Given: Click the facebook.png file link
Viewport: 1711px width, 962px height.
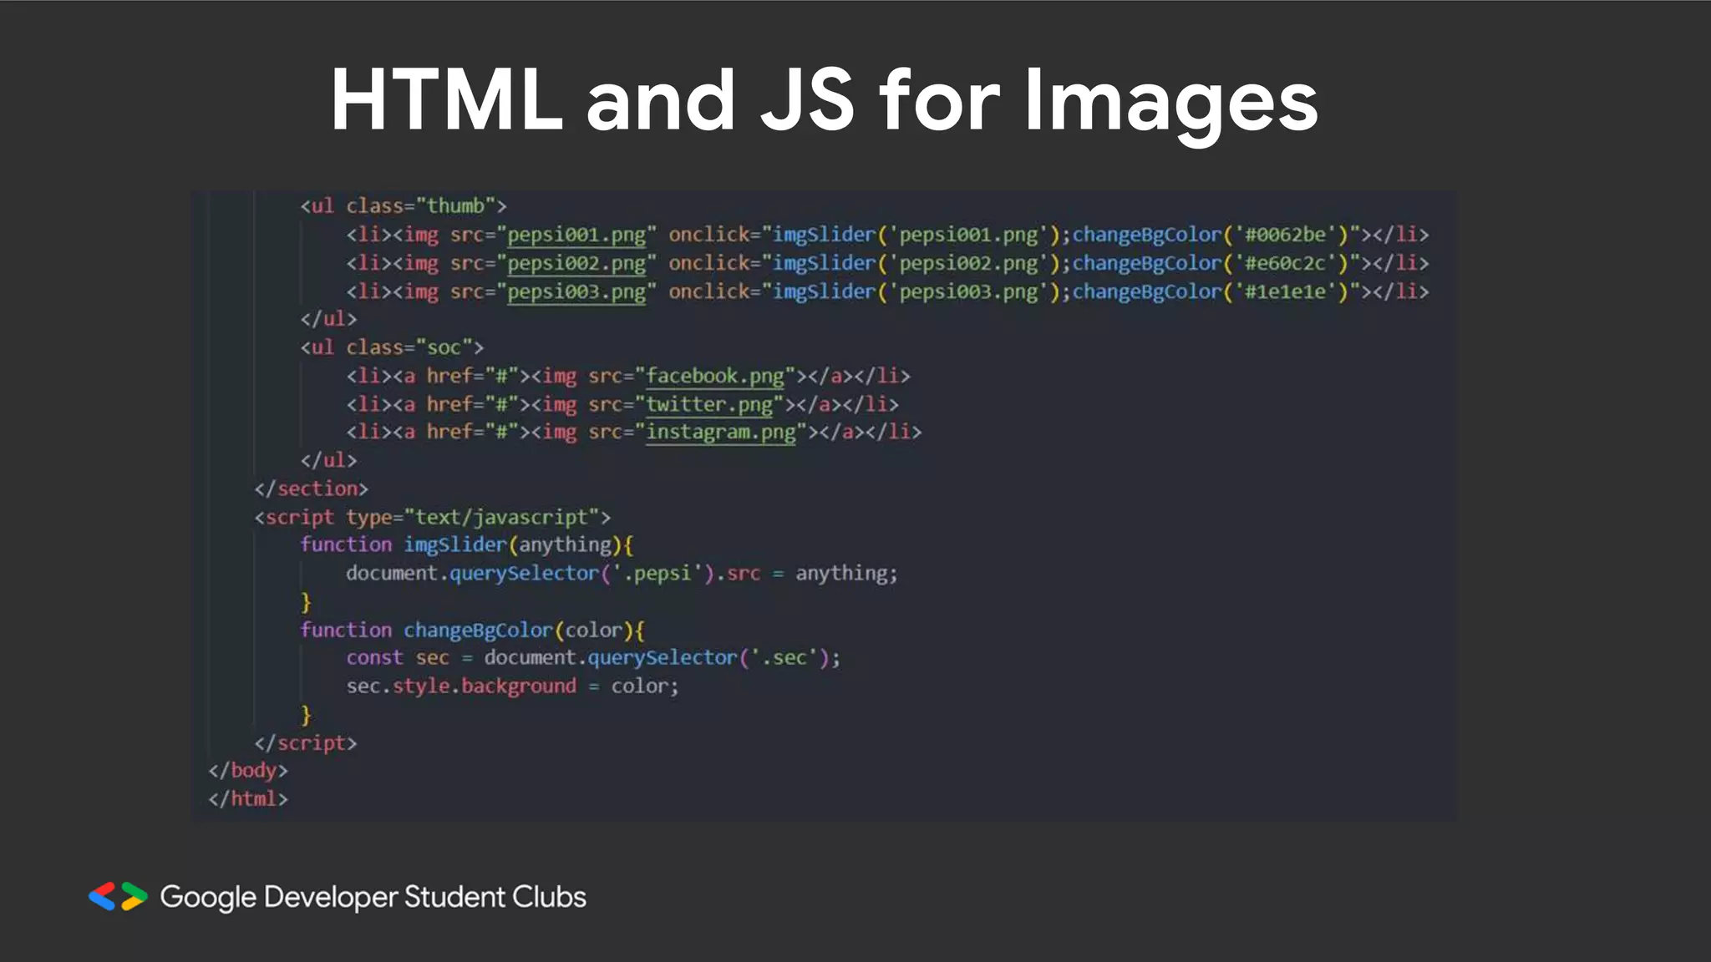Looking at the screenshot, I should coord(715,376).
